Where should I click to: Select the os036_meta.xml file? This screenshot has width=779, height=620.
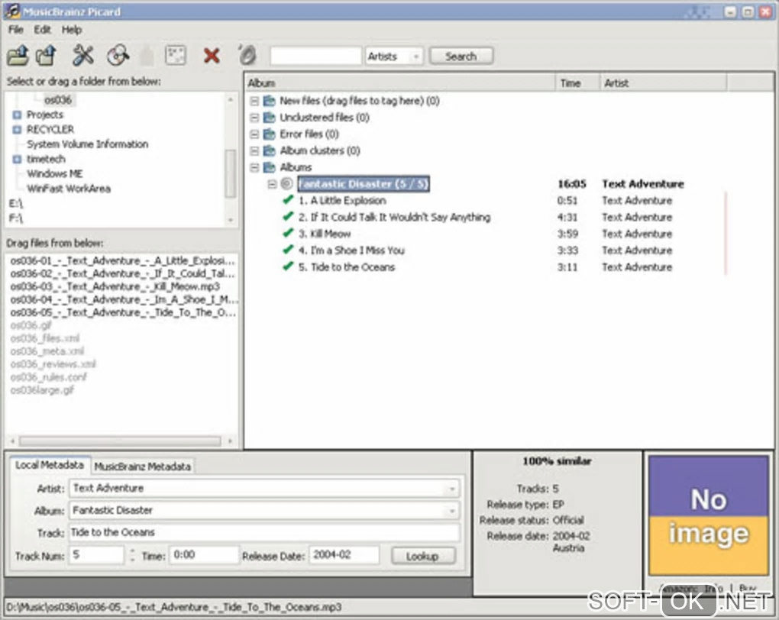47,351
